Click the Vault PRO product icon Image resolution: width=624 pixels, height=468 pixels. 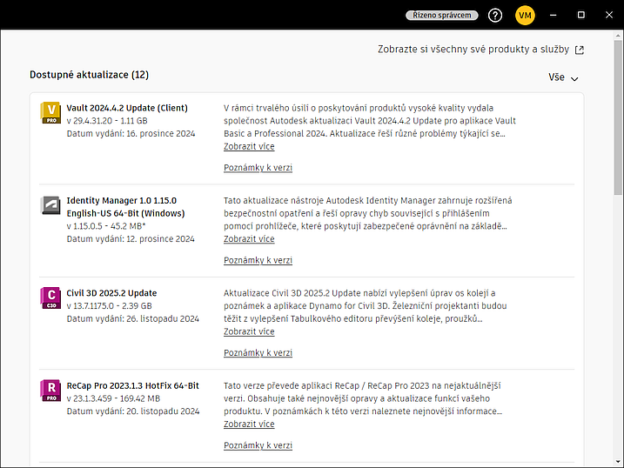click(50, 113)
